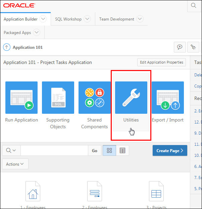This screenshot has width=202, height=209.
Task: Click recent item link starting with 12.
Action: click(198, 122)
